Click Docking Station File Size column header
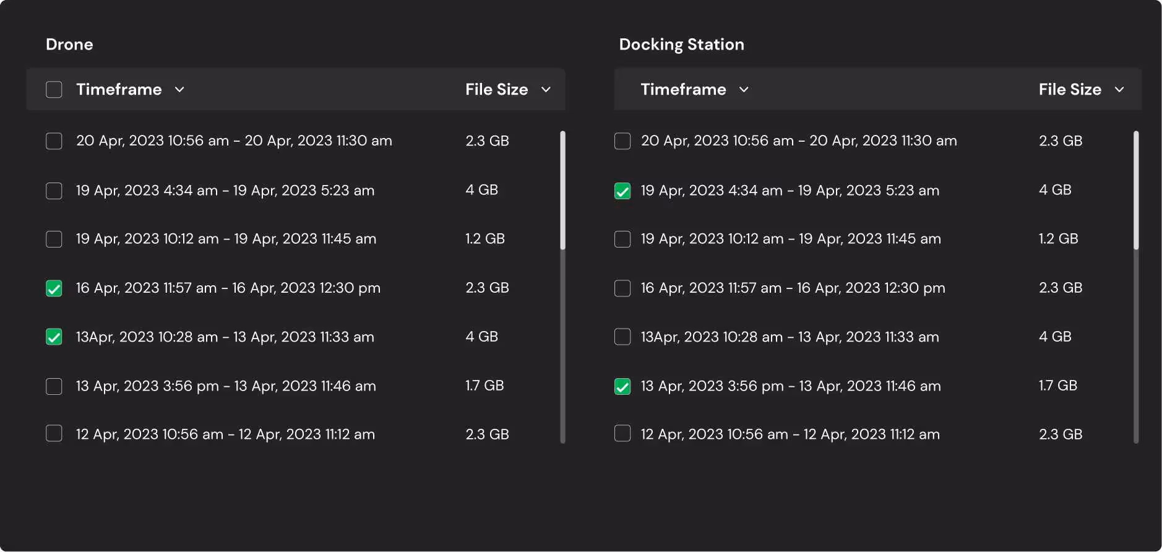 click(x=1070, y=90)
